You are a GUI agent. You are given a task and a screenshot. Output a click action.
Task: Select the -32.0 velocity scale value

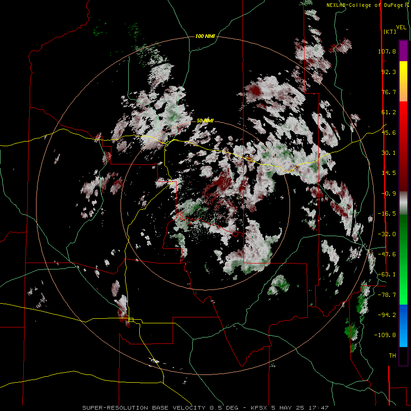(x=387, y=234)
